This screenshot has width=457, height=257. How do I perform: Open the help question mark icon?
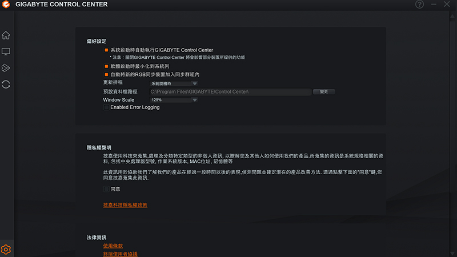tap(419, 5)
